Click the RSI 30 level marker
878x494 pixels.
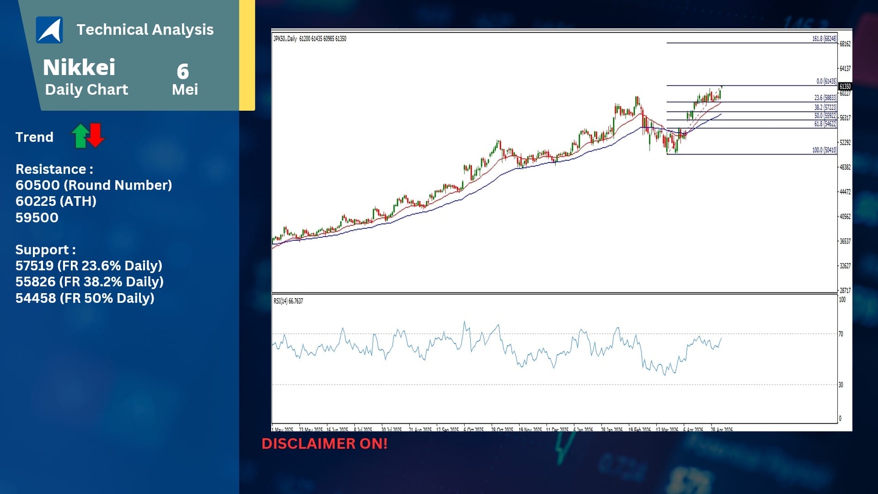click(x=841, y=385)
